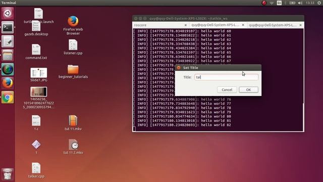Screen dimensions: 323x182
Task: Click the red recording indicator in top panel
Action: tap(264, 3)
